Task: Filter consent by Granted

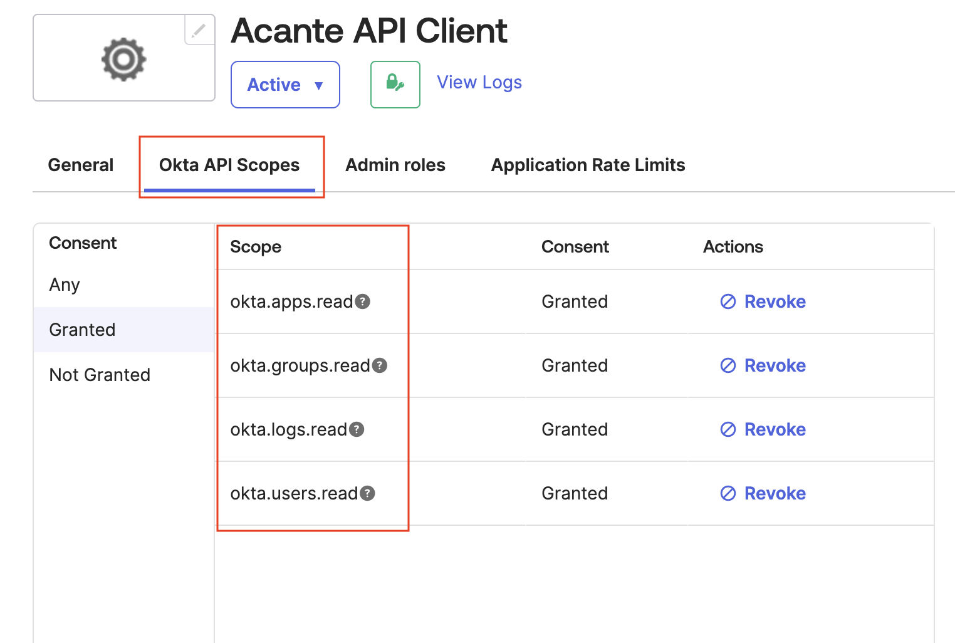Action: point(124,330)
